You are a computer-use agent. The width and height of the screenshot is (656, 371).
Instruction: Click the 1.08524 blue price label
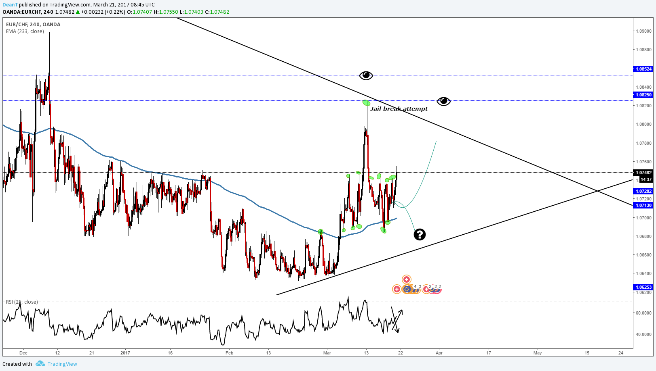click(643, 69)
